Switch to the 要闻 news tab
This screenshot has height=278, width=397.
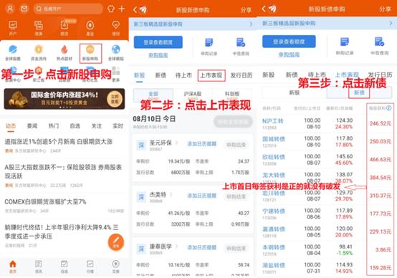click(32, 126)
